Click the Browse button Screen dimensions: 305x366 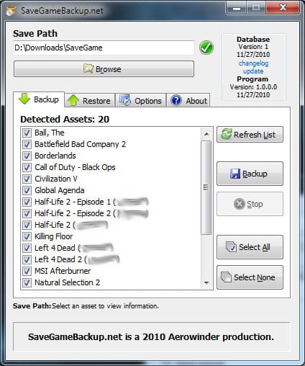coord(104,69)
